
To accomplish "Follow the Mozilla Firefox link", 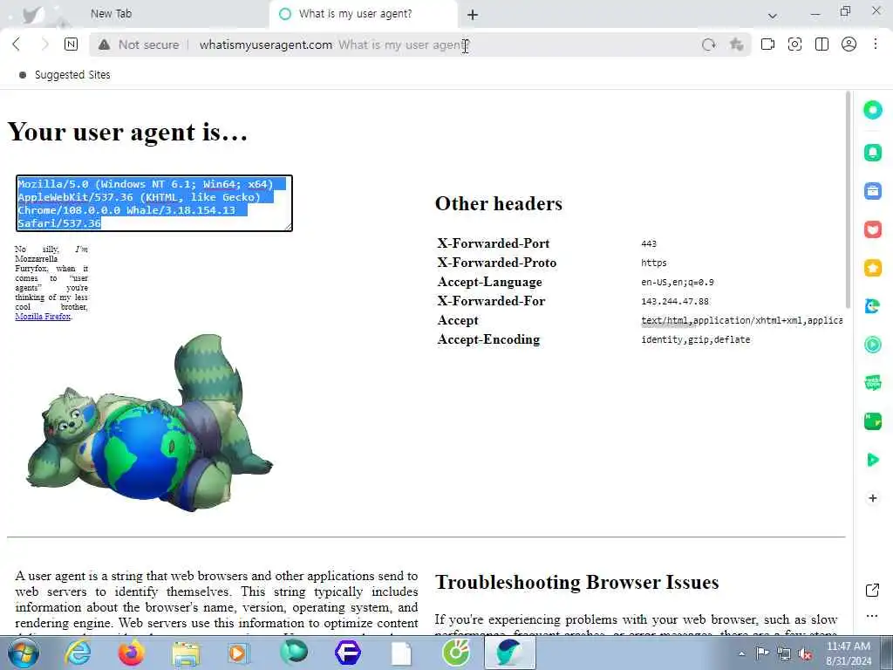I will 43,316.
